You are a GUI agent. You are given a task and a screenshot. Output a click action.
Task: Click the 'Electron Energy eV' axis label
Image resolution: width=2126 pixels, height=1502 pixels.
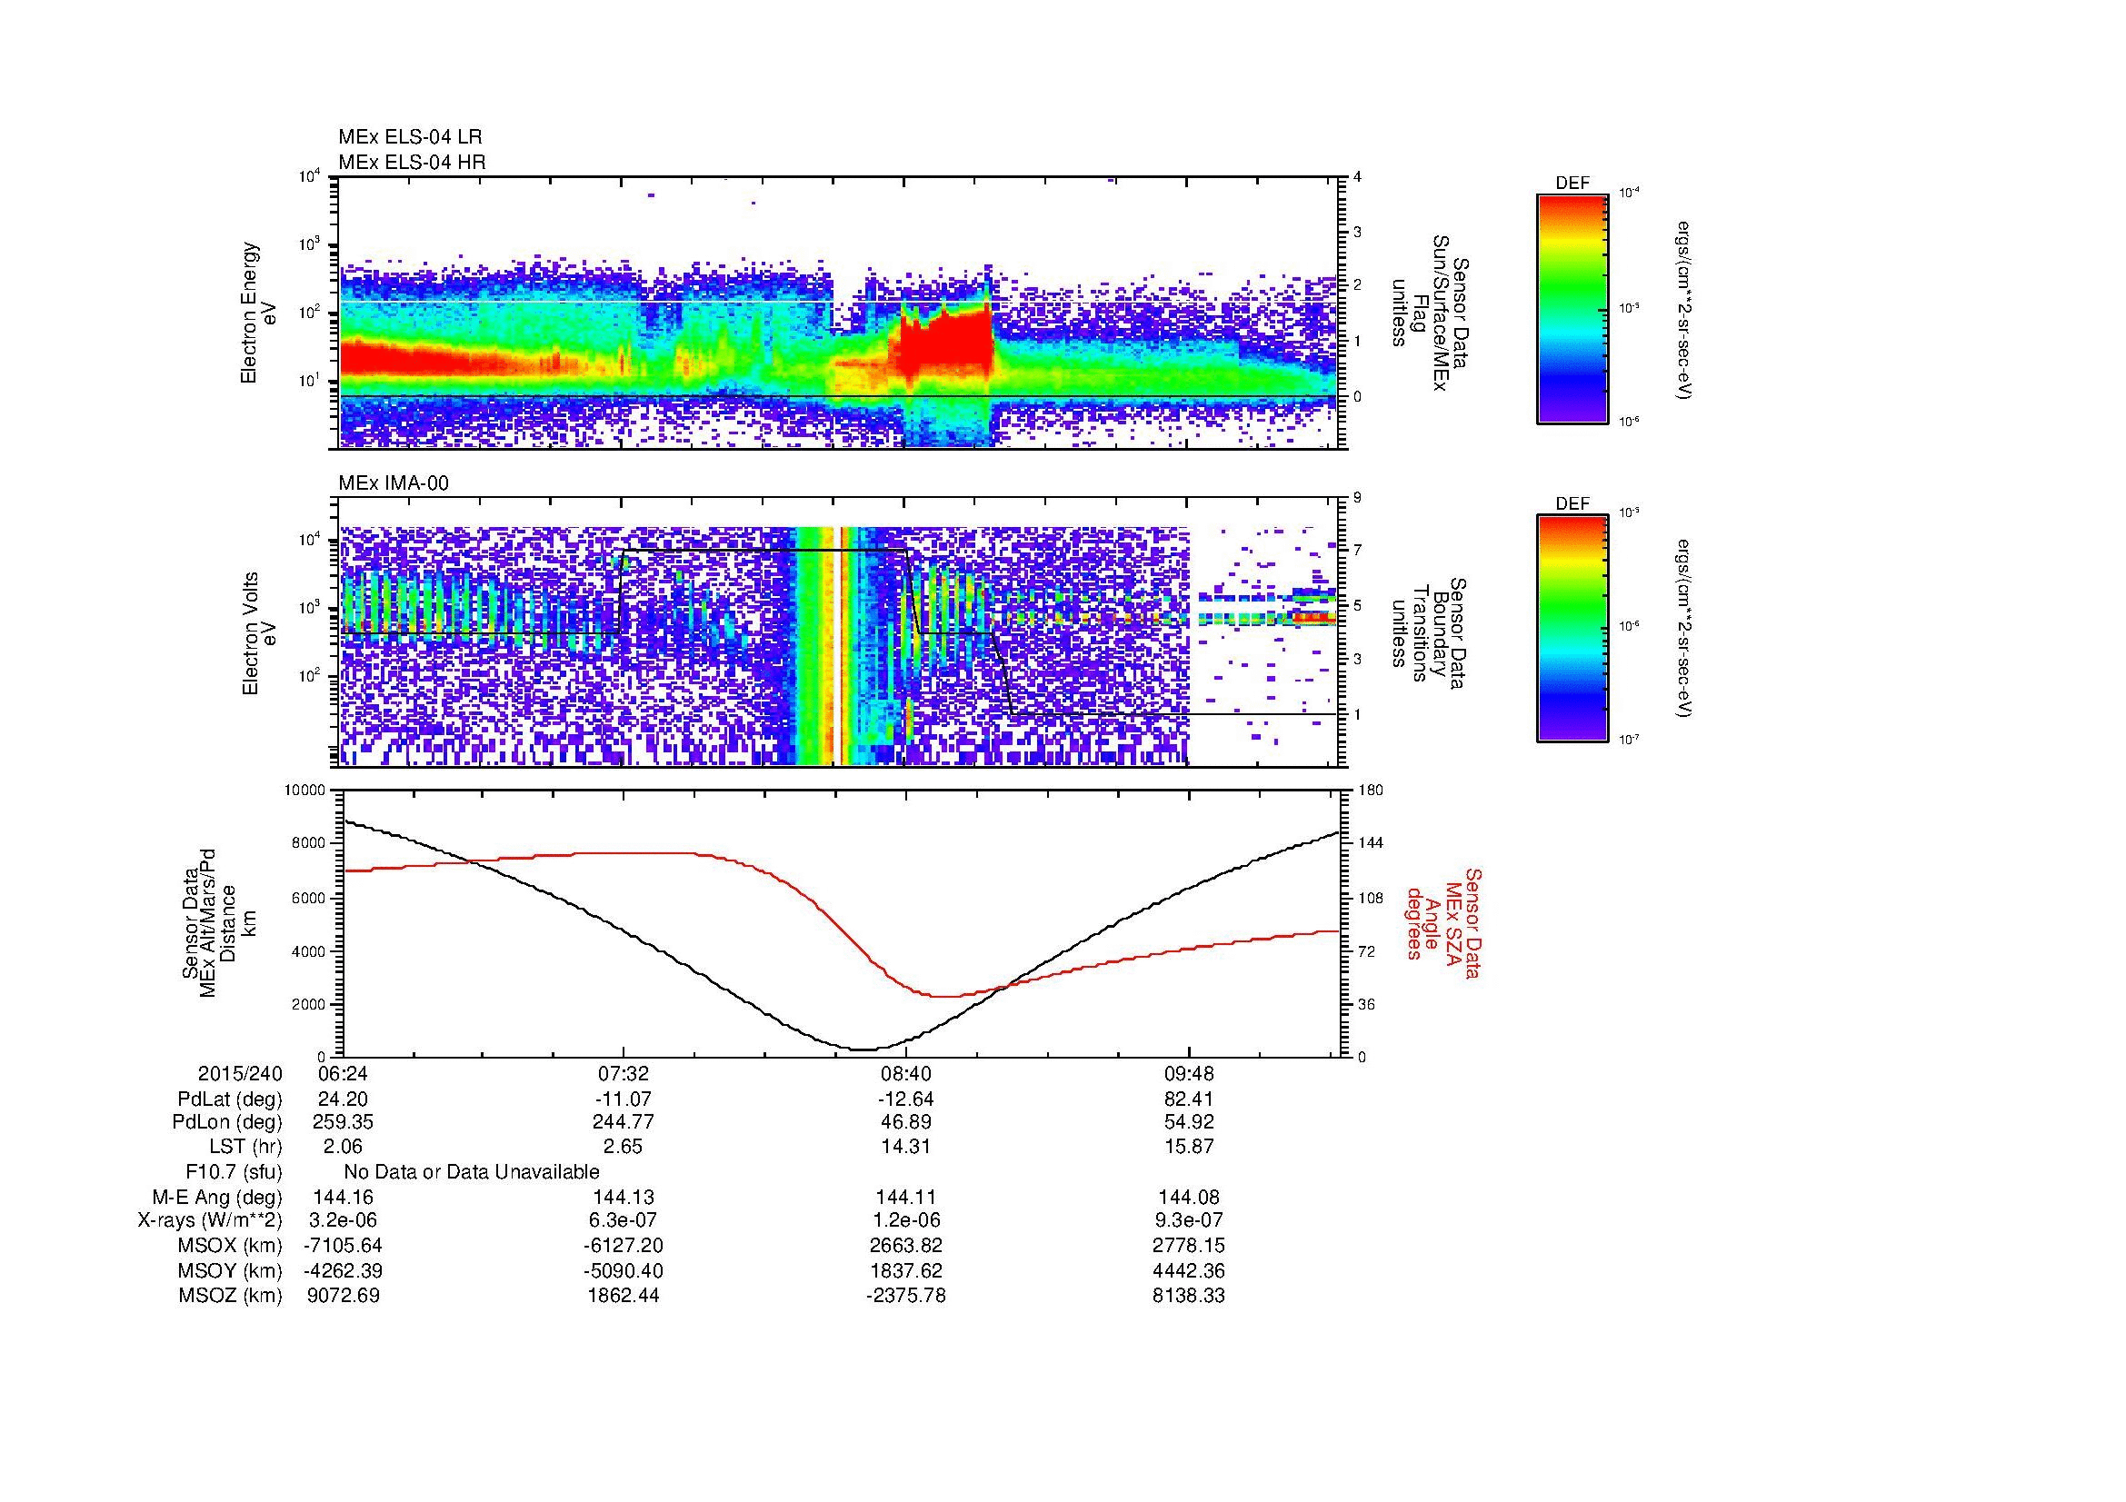(259, 313)
